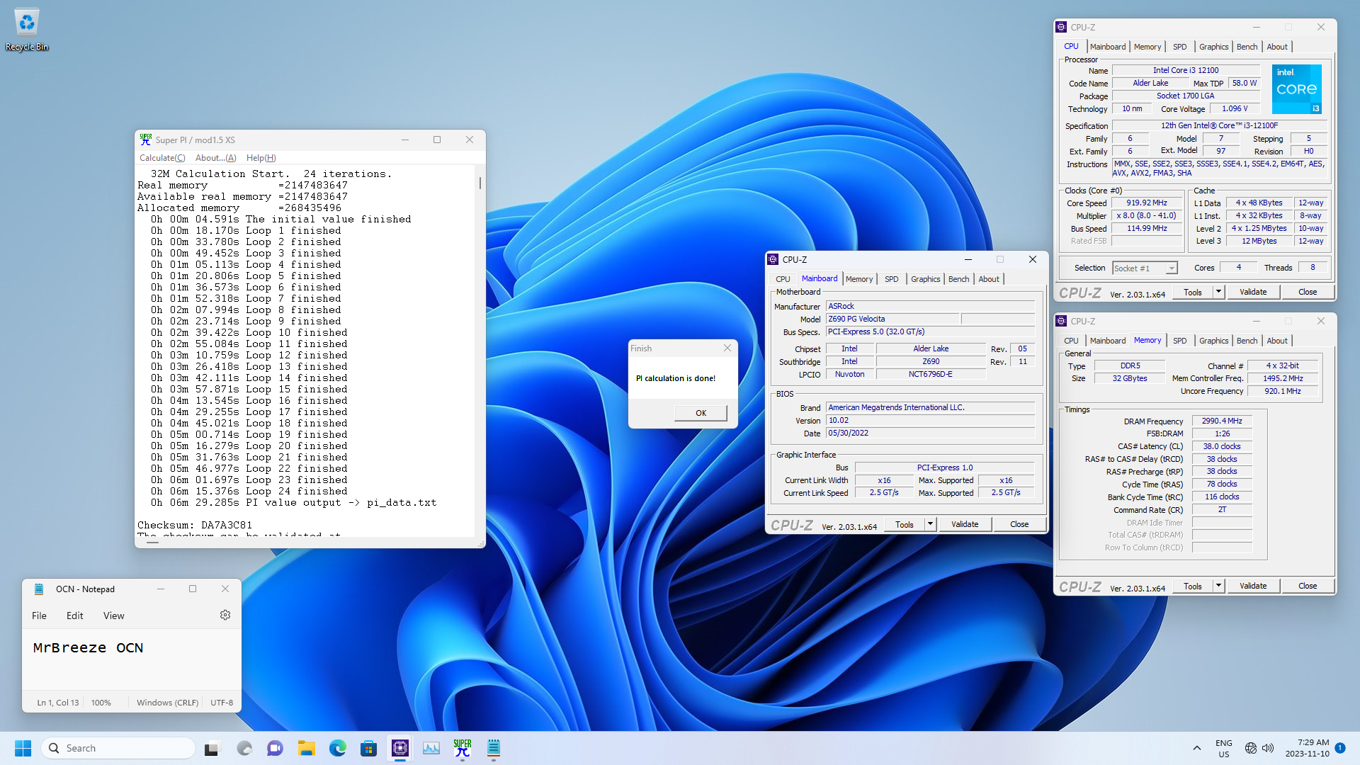Screen dimensions: 1360x765
Task: Open the Edit menu in Notepad
Action: pyautogui.click(x=74, y=616)
